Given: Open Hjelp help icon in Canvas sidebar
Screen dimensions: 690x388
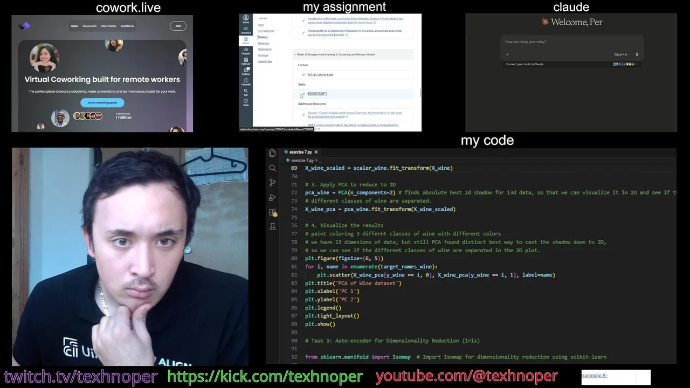Looking at the screenshot, I should click(x=246, y=102).
